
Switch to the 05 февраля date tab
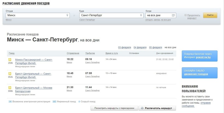155,47
